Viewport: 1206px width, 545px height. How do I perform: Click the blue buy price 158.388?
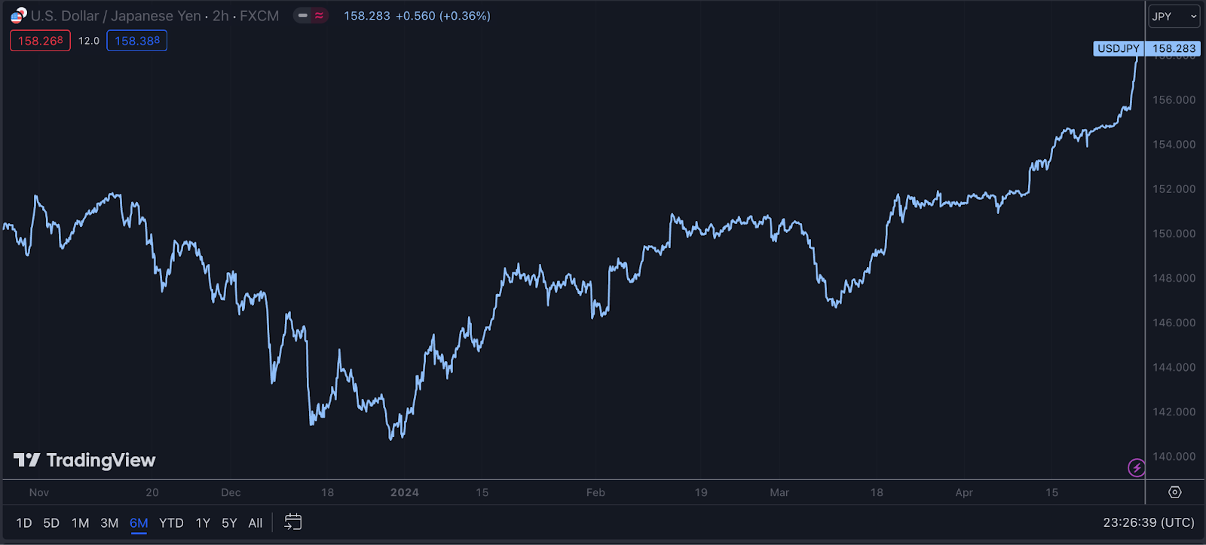[x=137, y=41]
